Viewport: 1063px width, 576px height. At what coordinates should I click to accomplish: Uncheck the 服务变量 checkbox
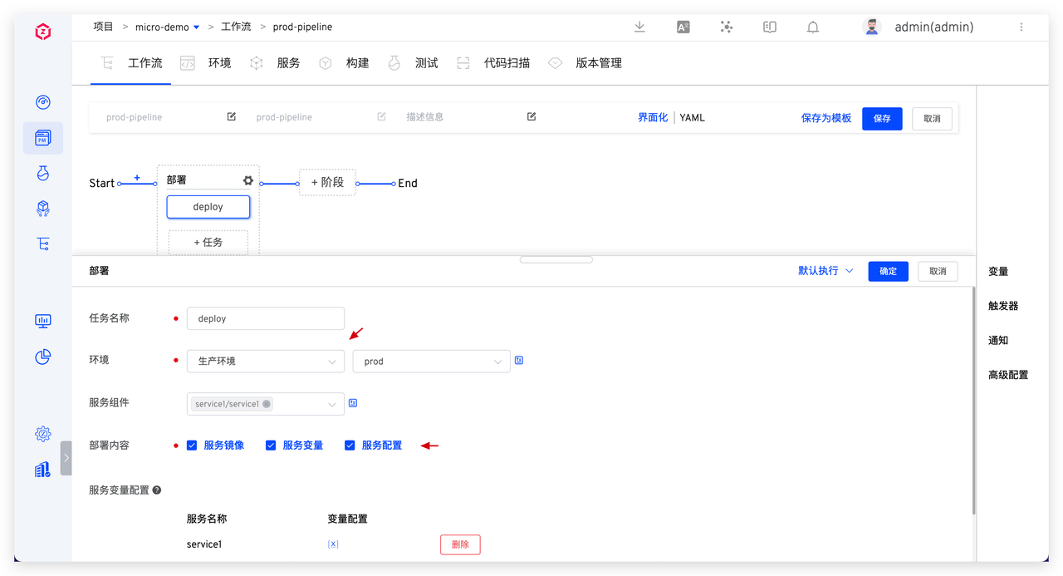point(271,446)
